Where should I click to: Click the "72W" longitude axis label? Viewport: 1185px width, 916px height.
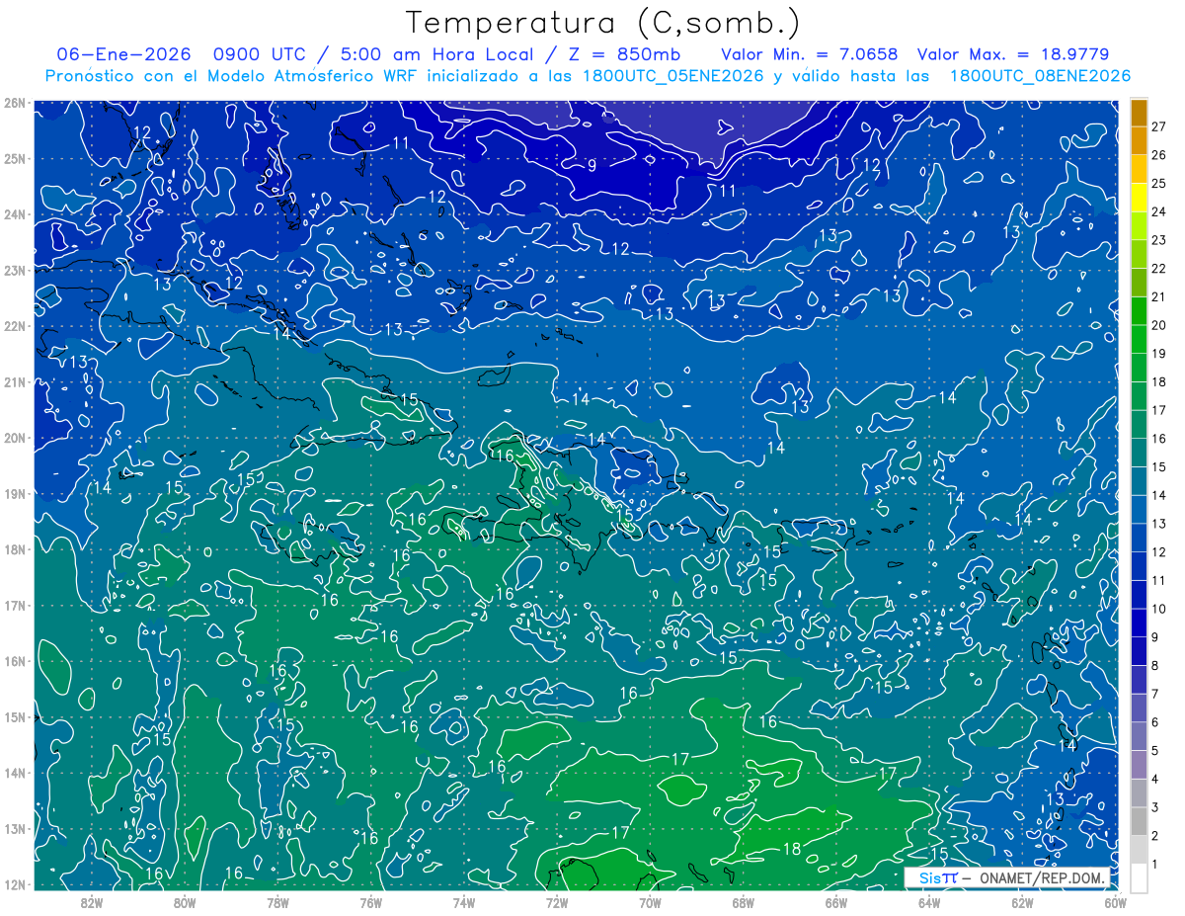click(x=557, y=902)
